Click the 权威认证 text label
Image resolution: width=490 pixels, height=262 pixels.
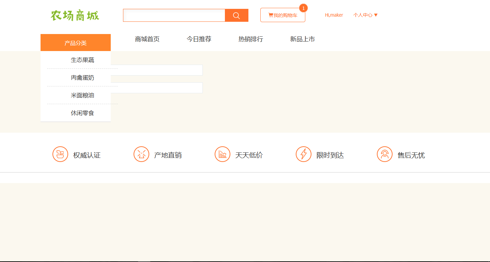87,155
